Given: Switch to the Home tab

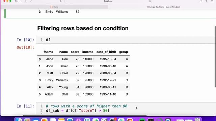Looking at the screenshot, I should 54,7.
